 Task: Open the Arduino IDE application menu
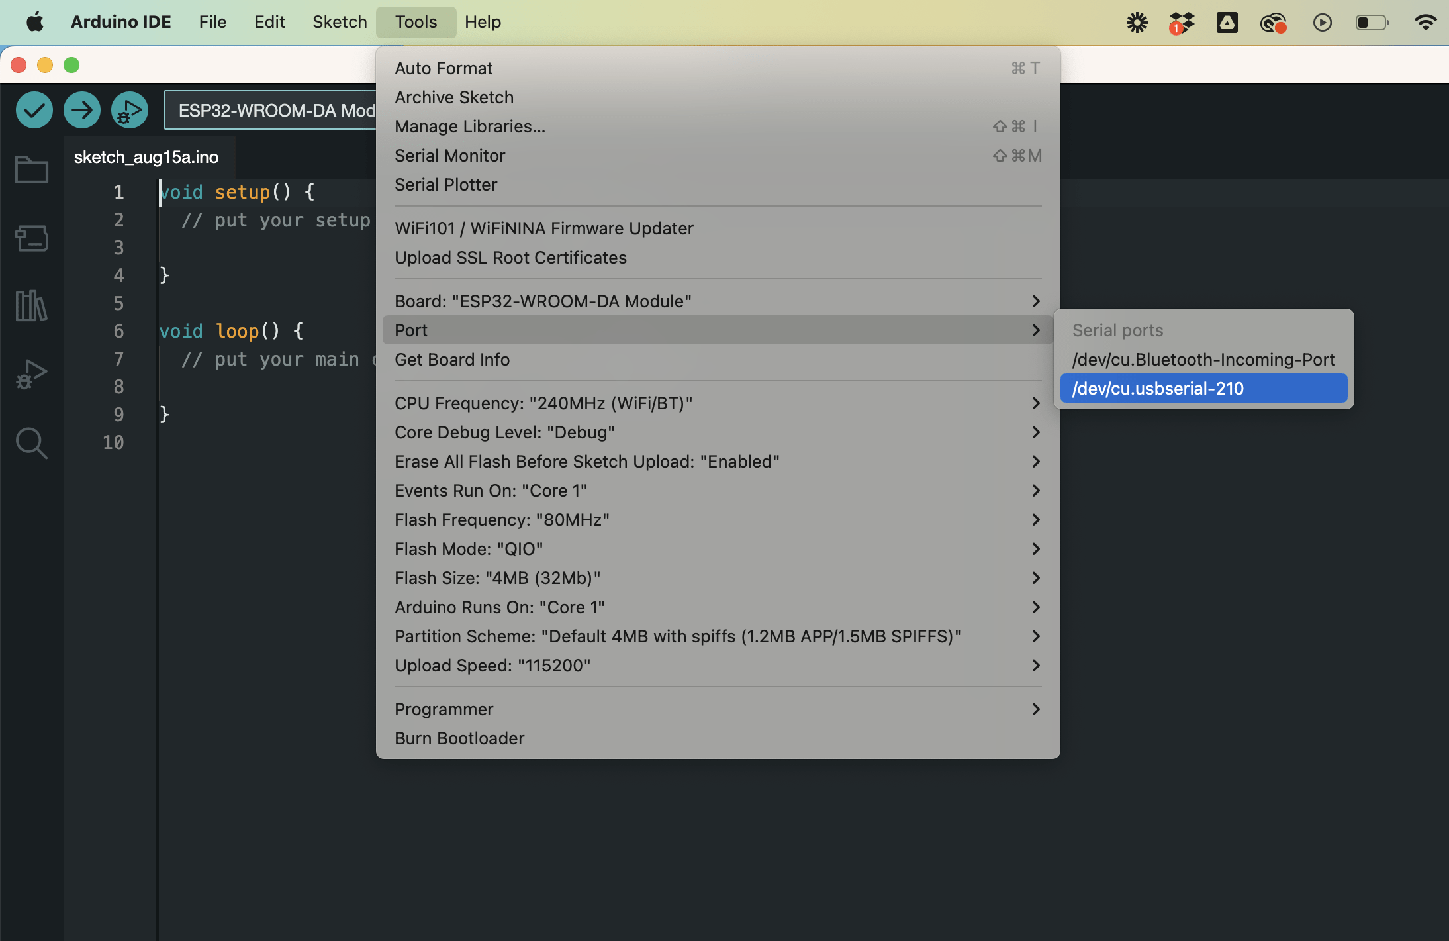(120, 22)
